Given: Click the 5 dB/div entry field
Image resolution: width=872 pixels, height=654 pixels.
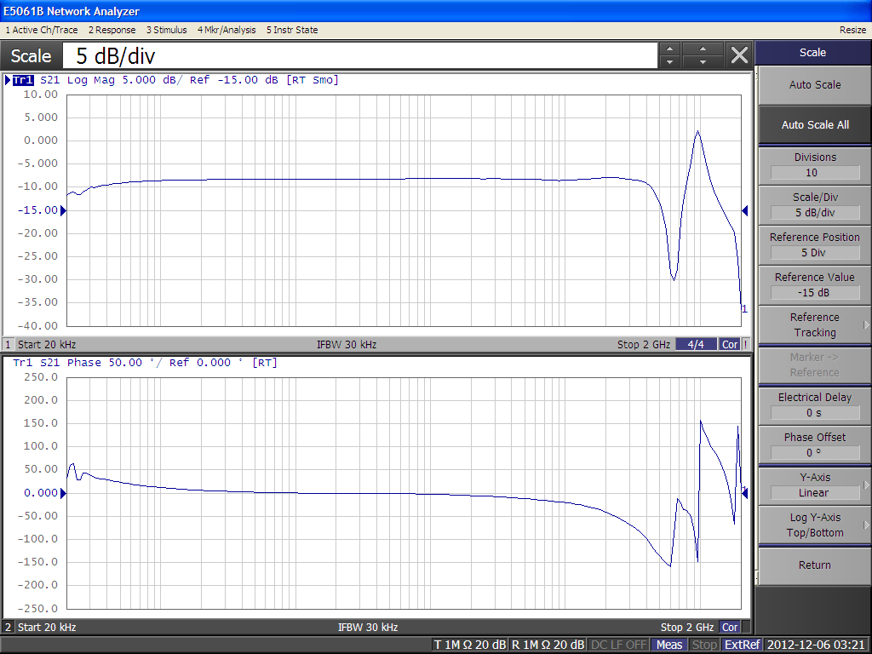Looking at the screenshot, I should pos(360,55).
